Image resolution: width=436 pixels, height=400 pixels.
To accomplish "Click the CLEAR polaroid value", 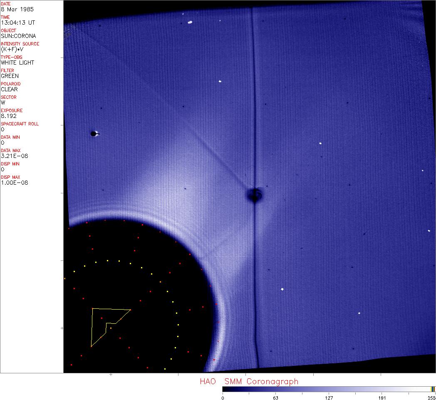I will (10, 89).
